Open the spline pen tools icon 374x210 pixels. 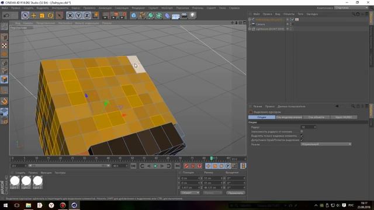click(x=142, y=16)
